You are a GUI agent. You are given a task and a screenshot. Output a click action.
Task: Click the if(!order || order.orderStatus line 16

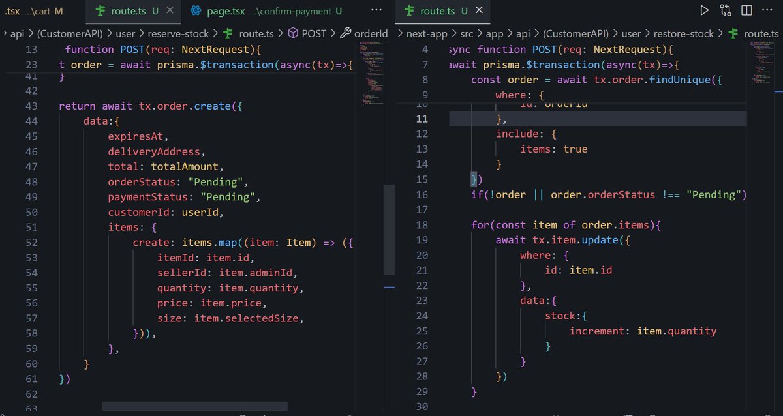(x=609, y=194)
